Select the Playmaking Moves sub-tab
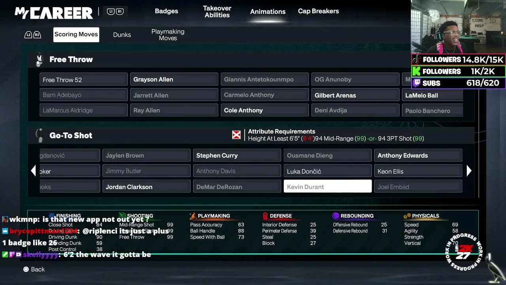This screenshot has width=506, height=285. (x=168, y=35)
